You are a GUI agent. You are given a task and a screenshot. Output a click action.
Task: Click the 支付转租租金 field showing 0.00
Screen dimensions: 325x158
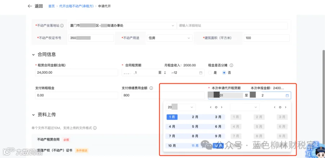(77, 95)
